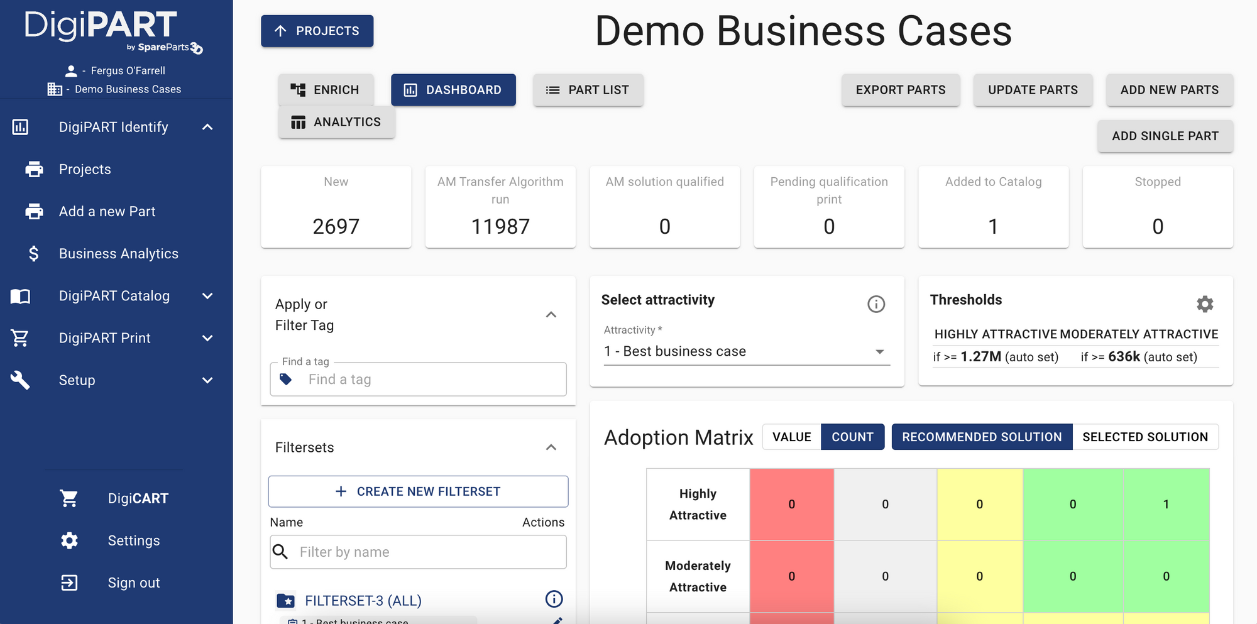Collapse the Filtersets panel
This screenshot has width=1257, height=624.
[x=551, y=447]
